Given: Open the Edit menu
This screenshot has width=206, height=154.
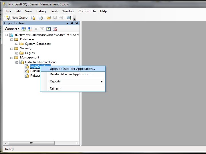Looking at the screenshot, I should click(18, 11).
